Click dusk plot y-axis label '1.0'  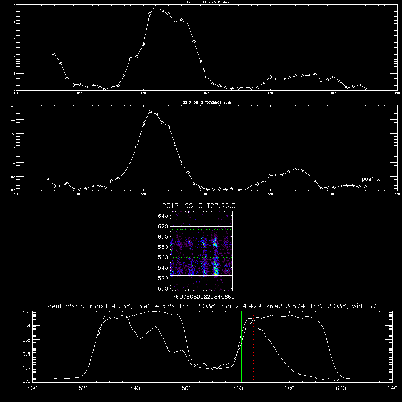(x=14, y=162)
